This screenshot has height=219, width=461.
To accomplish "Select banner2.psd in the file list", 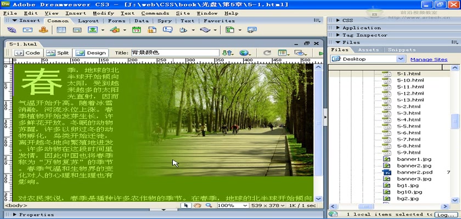I will click(414, 172).
